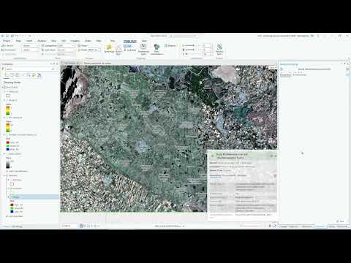
Task: Click the gray stretch color ramp in Contents
Action: (8, 164)
